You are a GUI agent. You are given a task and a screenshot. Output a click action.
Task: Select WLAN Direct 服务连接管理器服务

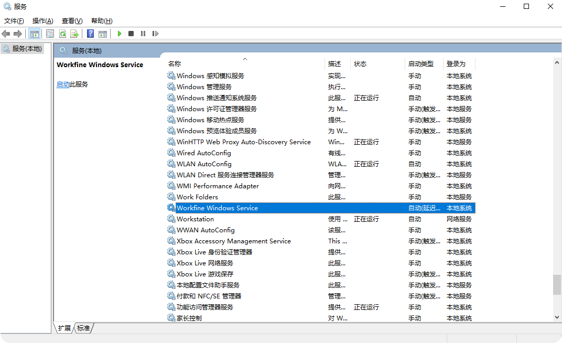pos(321,175)
